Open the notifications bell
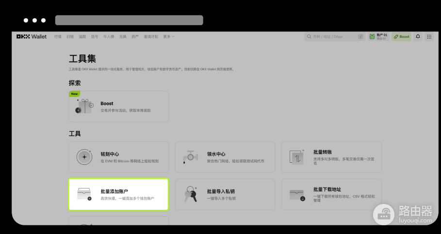 (418, 36)
